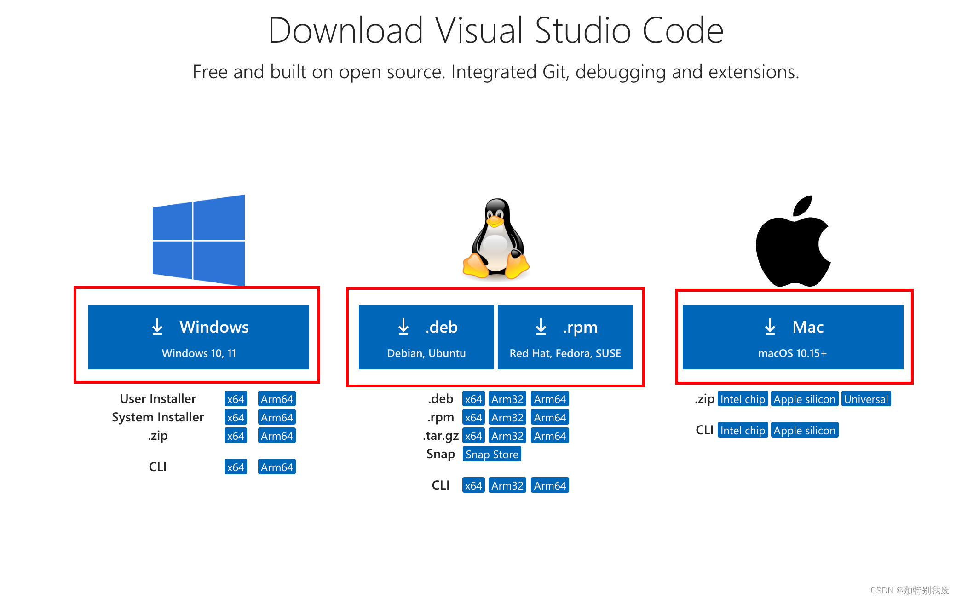Download the .rpm package for Red Hat, Fedora
This screenshot has height=599, width=956.
(565, 337)
